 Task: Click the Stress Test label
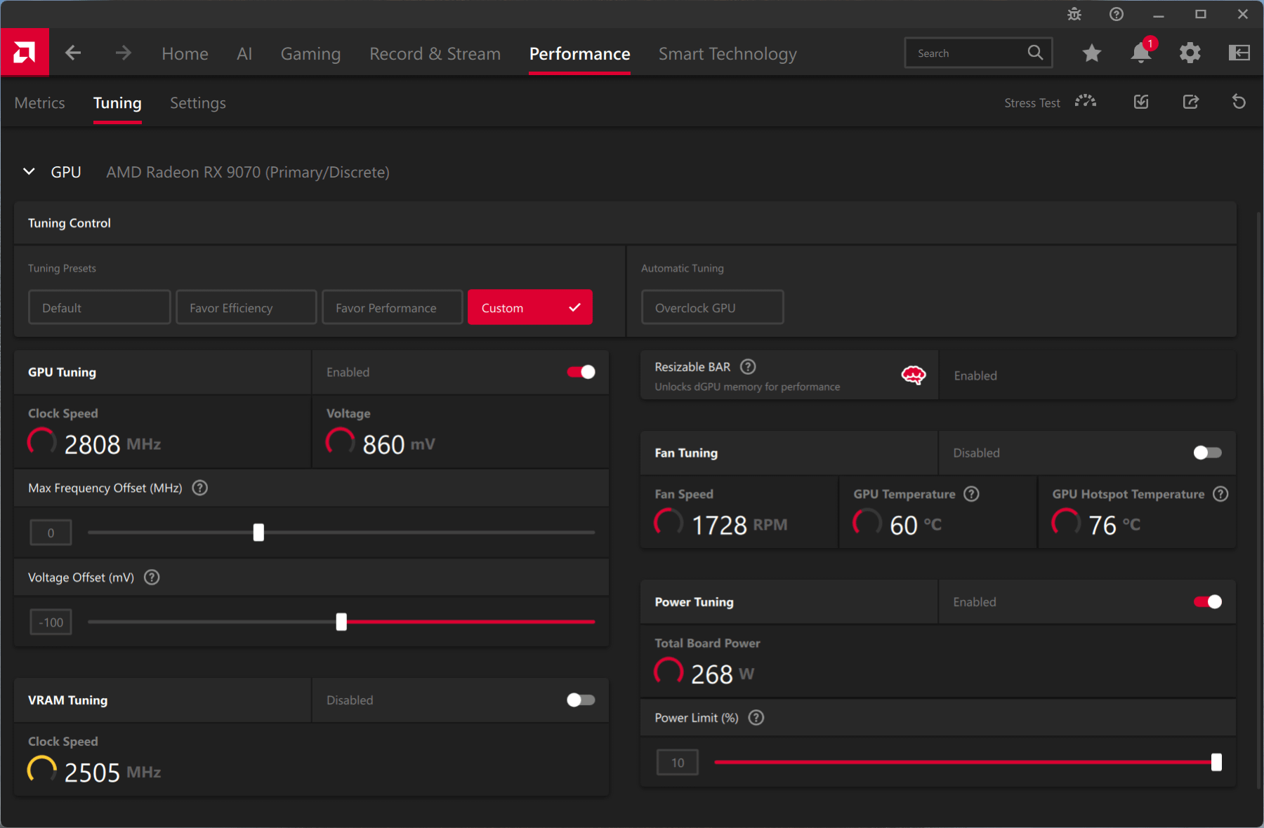tap(1032, 102)
